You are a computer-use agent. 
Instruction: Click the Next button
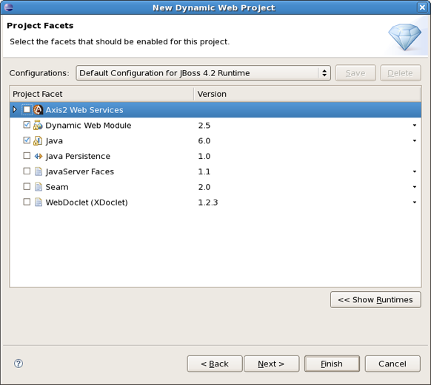(x=272, y=364)
